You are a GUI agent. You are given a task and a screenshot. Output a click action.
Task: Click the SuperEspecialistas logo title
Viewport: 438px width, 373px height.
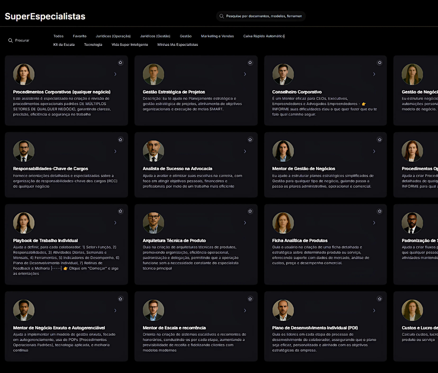(45, 16)
